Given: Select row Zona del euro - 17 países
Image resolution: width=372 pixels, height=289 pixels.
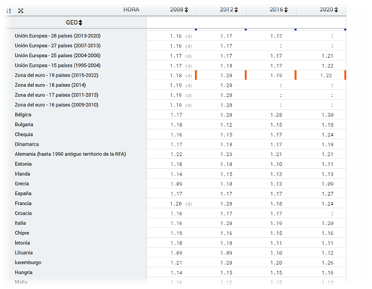Looking at the screenshot, I should pos(56,95).
